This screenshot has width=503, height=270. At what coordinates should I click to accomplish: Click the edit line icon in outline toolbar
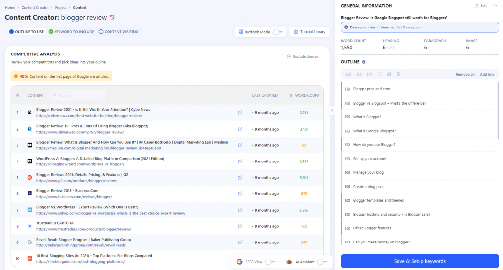tap(389, 74)
